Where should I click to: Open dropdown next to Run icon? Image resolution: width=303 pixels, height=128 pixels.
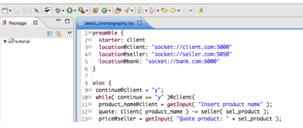(x=75, y=11)
